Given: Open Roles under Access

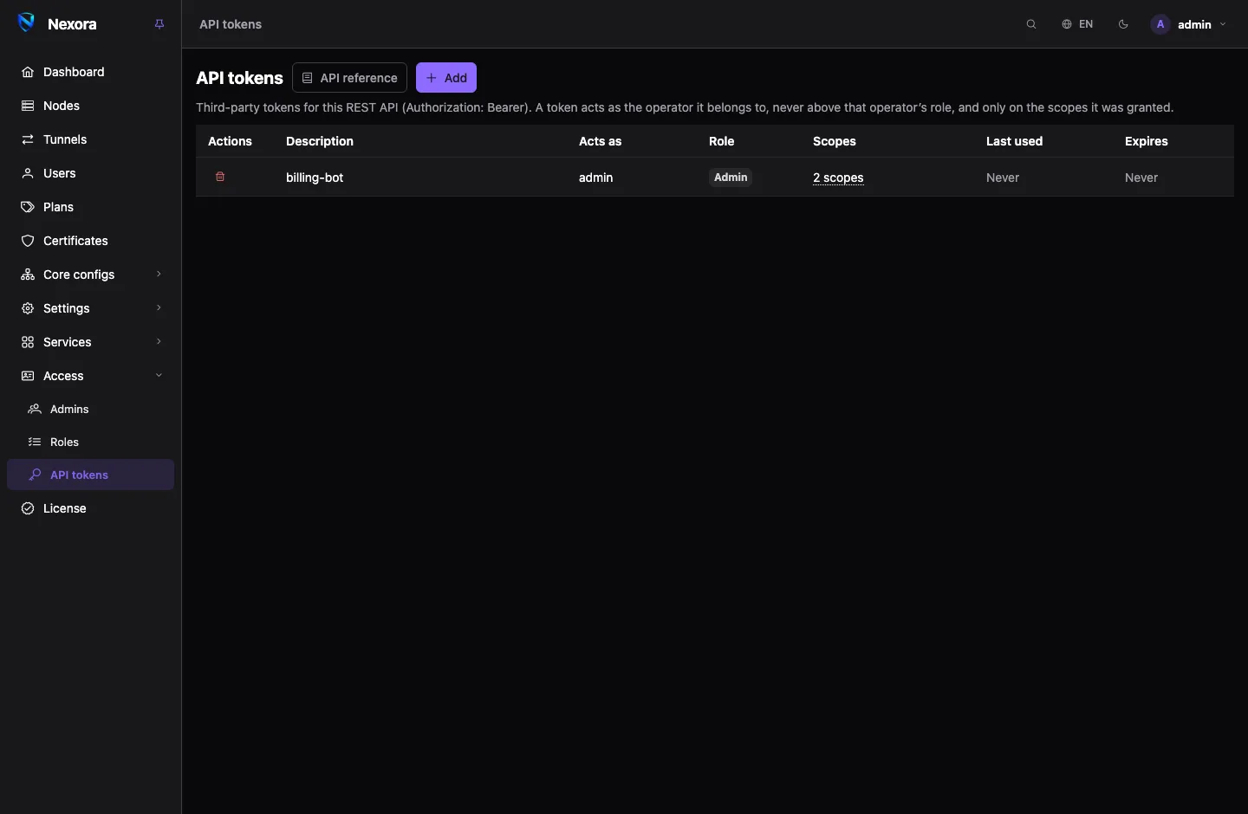Looking at the screenshot, I should coord(90,442).
